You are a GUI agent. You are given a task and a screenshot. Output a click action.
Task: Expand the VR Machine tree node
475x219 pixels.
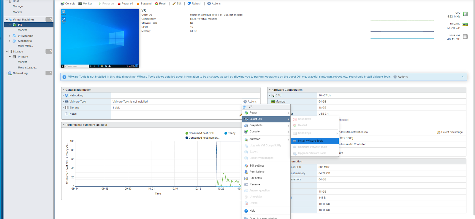[x=10, y=36]
